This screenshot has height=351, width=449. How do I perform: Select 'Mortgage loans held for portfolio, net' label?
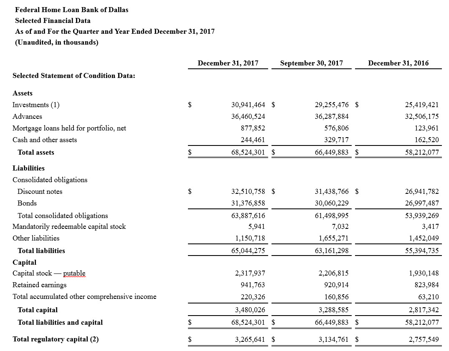pyautogui.click(x=69, y=128)
